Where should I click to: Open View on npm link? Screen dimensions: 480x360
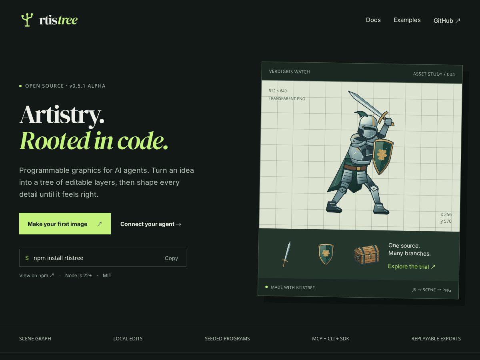tap(36, 275)
